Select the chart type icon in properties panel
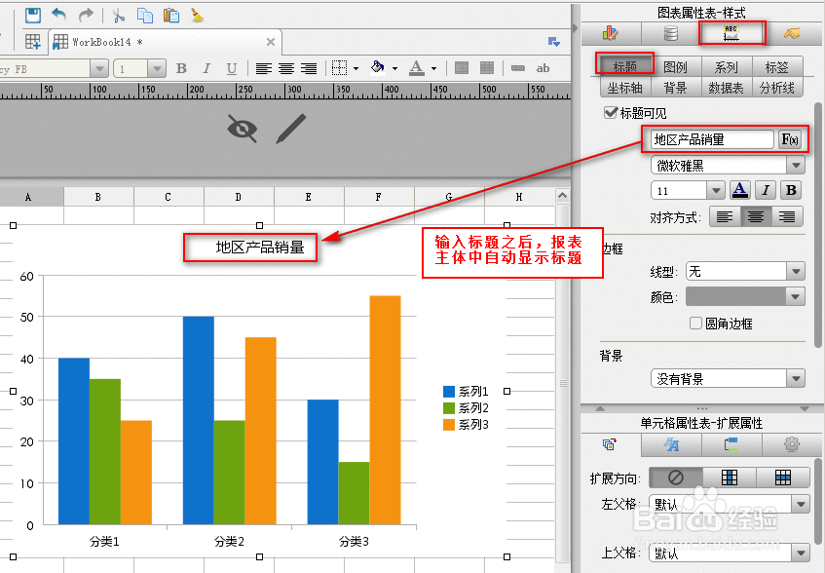Image resolution: width=825 pixels, height=573 pixels. tap(609, 31)
